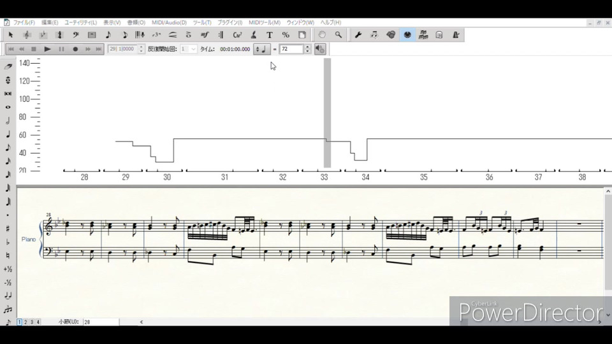The height and width of the screenshot is (344, 612).
Task: Increase tempo with the spinner arrow
Action: point(307,47)
